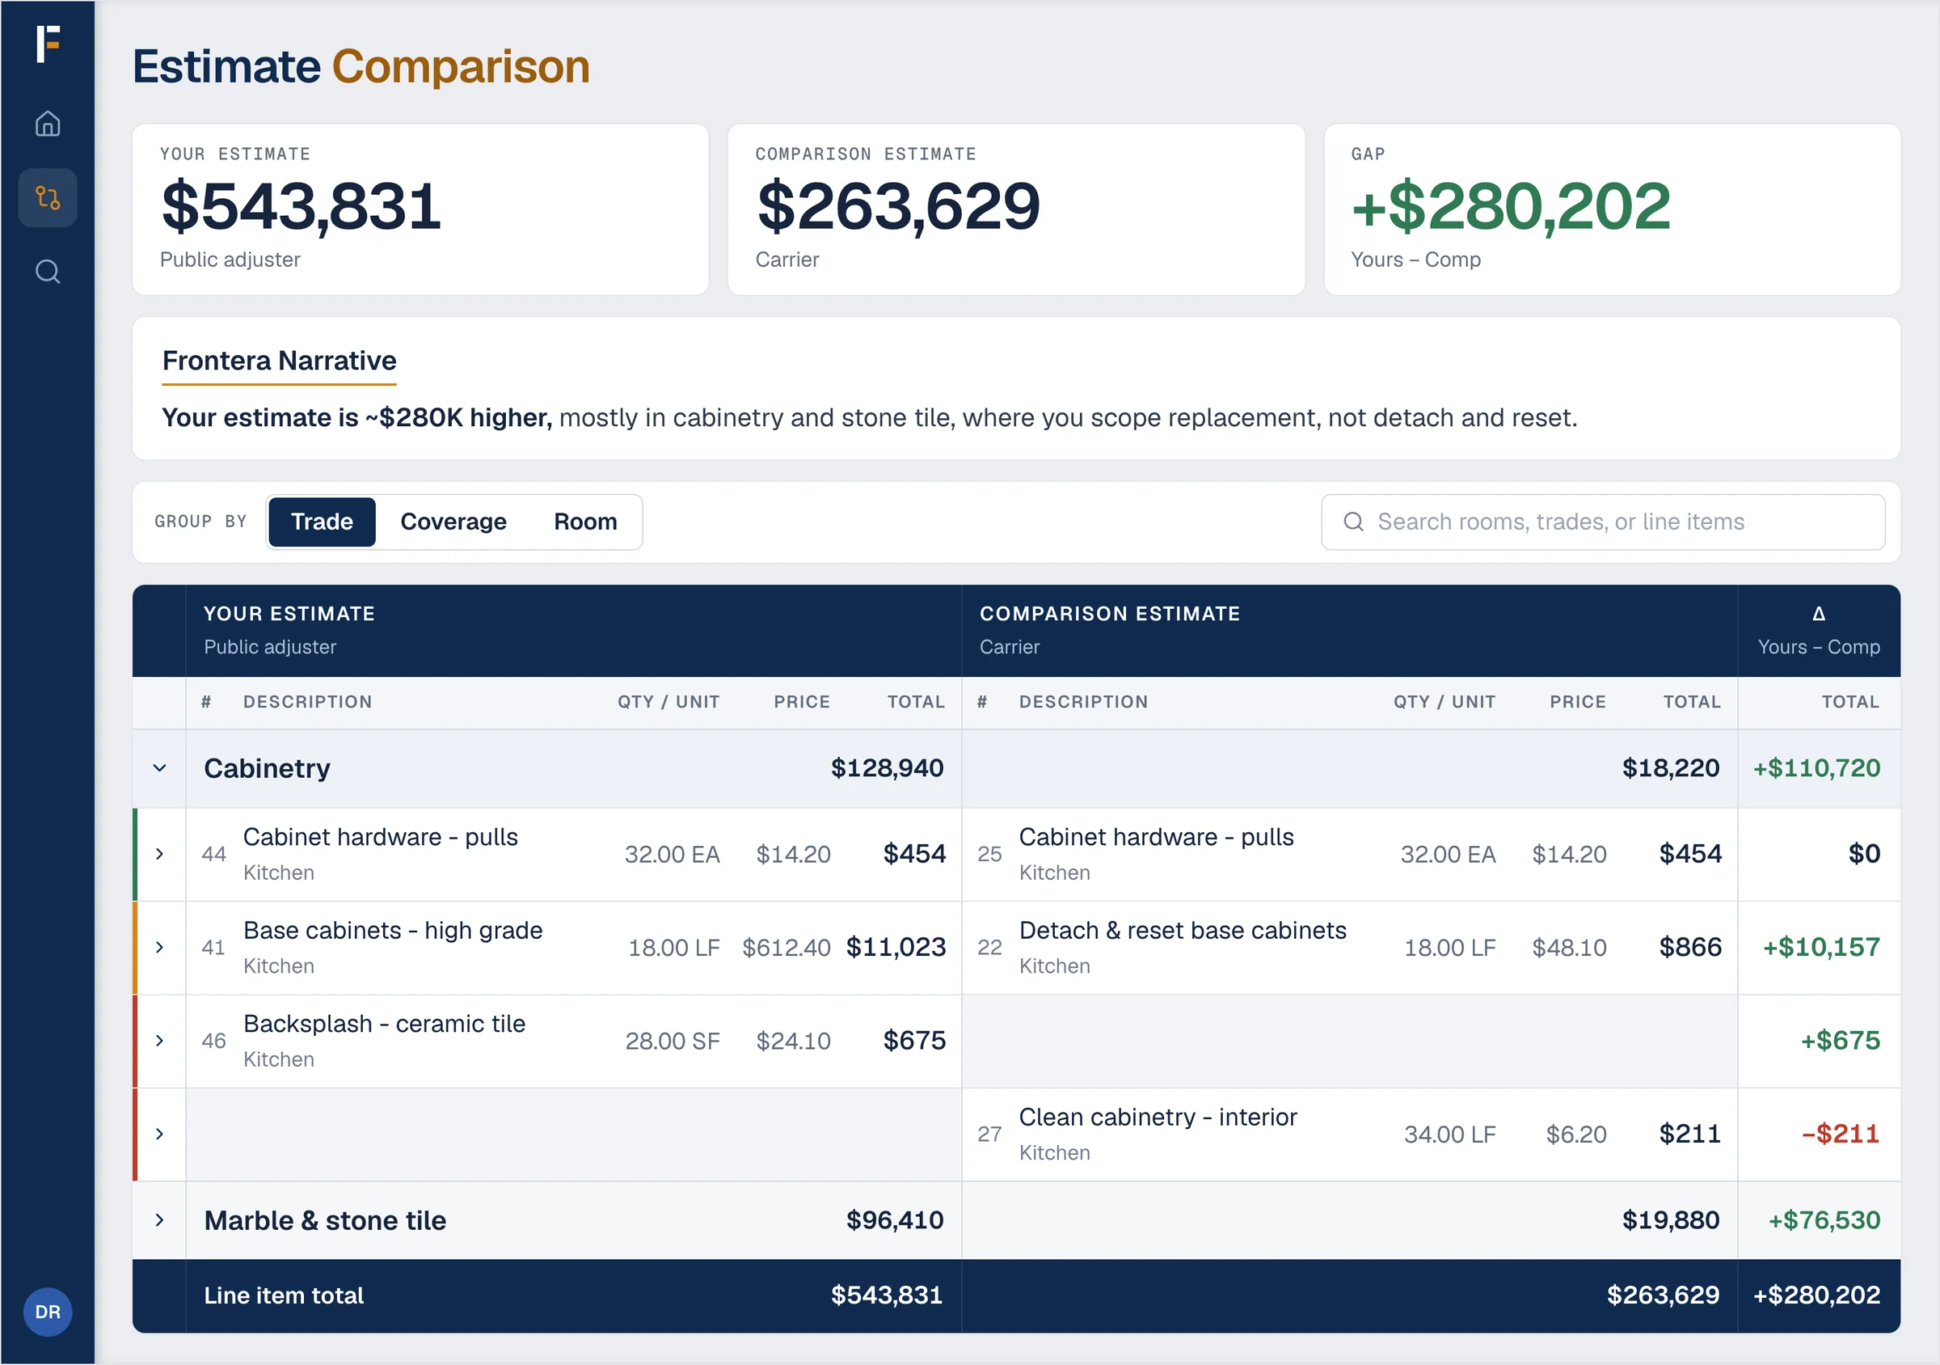Select the Estimate Comparison sidebar icon
This screenshot has width=1940, height=1365.
point(48,198)
